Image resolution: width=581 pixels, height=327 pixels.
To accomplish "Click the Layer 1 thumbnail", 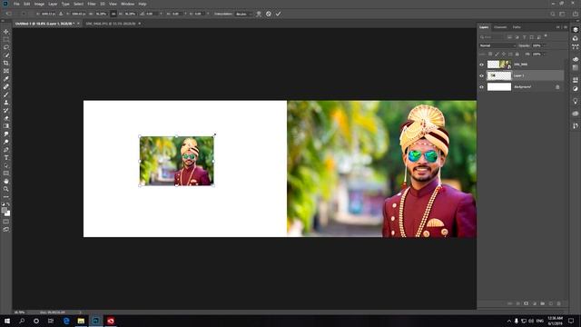I will pos(498,75).
